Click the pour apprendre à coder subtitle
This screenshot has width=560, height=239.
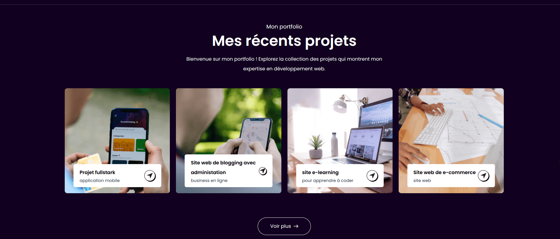coord(328,180)
